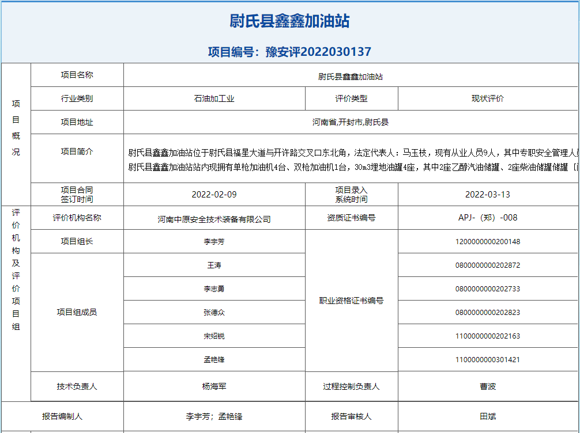Click the 评价类型 label

(x=352, y=98)
